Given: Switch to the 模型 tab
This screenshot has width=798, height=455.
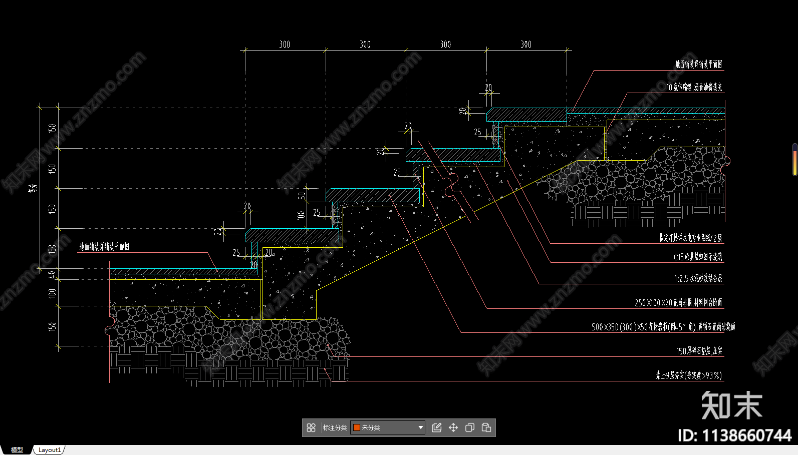Looking at the screenshot, I should [x=17, y=450].
